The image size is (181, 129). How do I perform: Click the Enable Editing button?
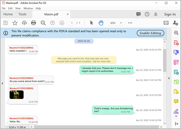(x=150, y=33)
